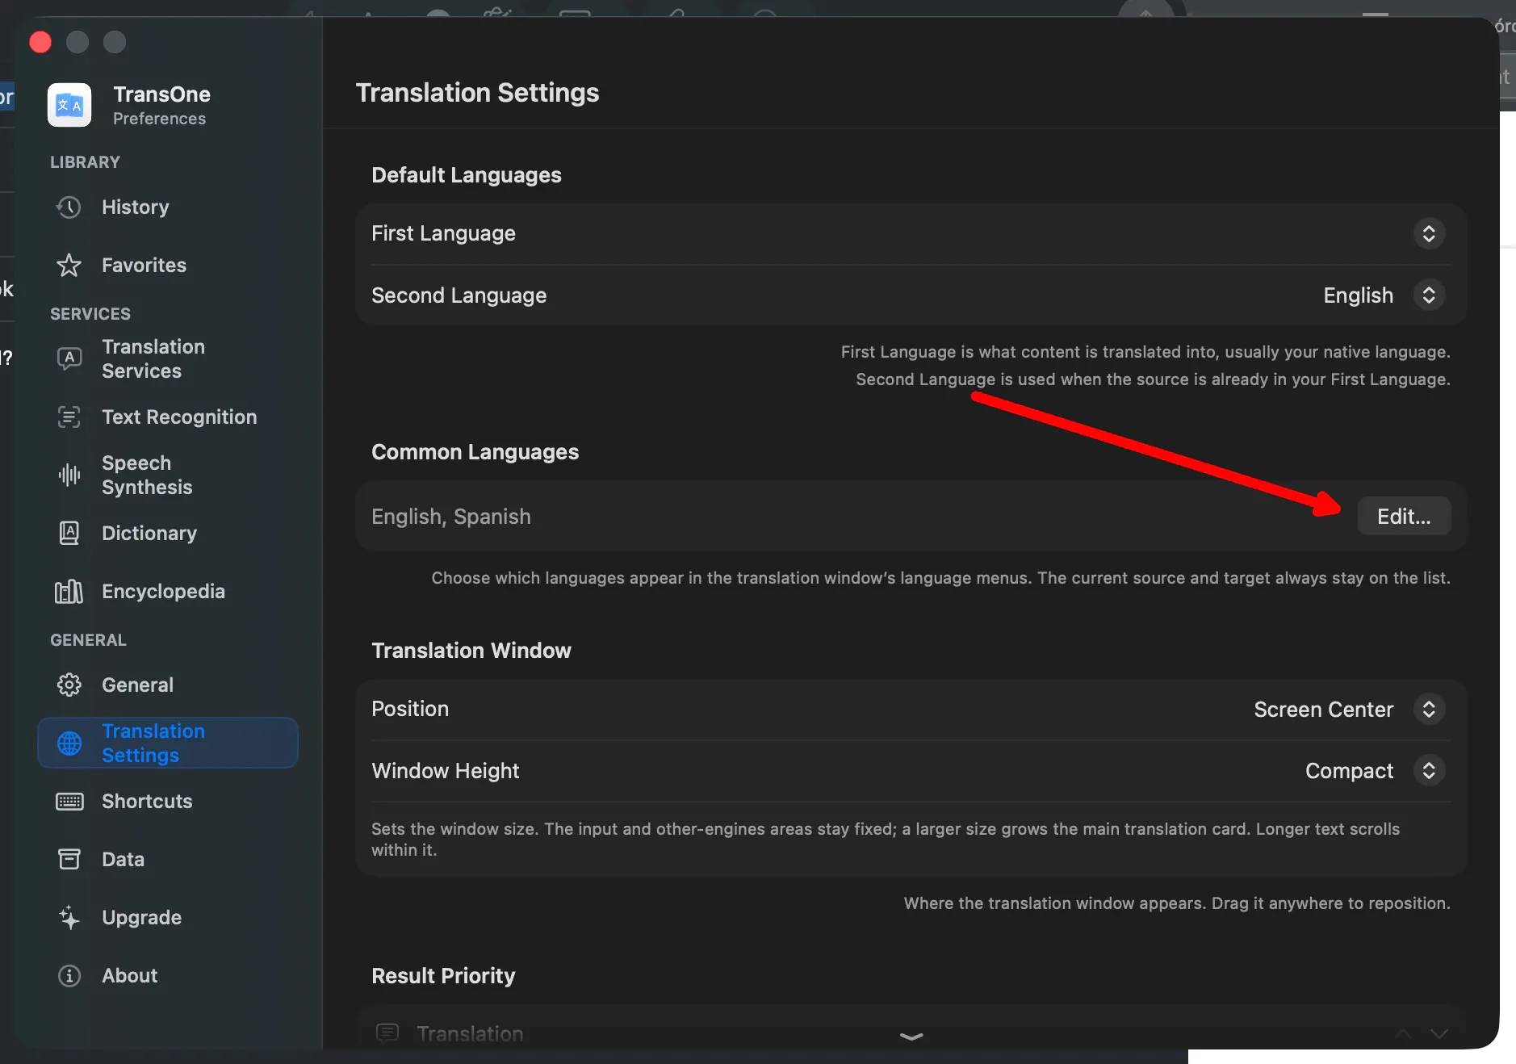
Task: Open the First Language dropdown
Action: pyautogui.click(x=1429, y=234)
